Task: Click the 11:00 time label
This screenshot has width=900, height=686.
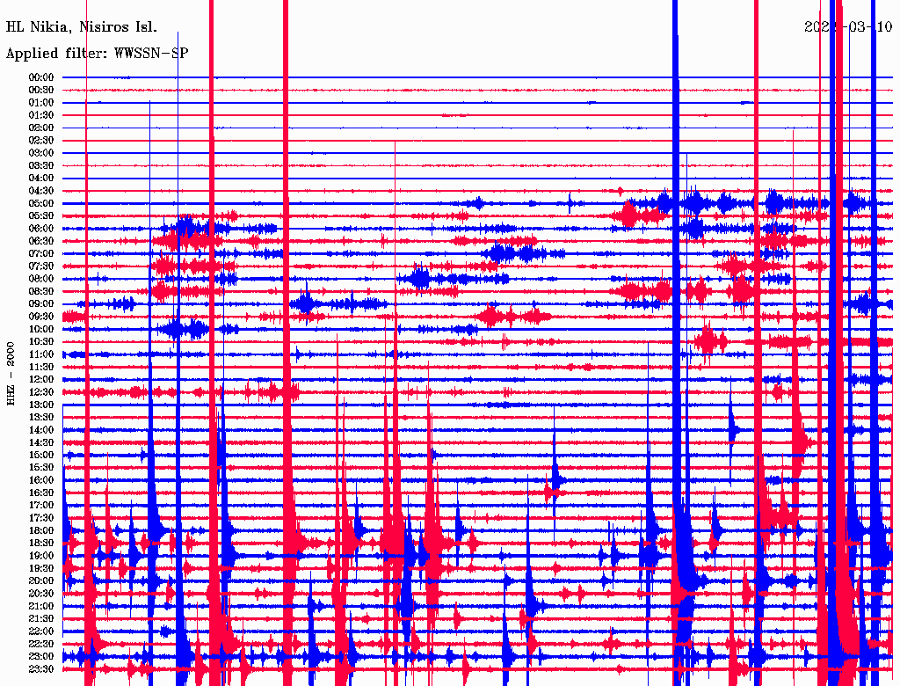Action: click(x=40, y=354)
